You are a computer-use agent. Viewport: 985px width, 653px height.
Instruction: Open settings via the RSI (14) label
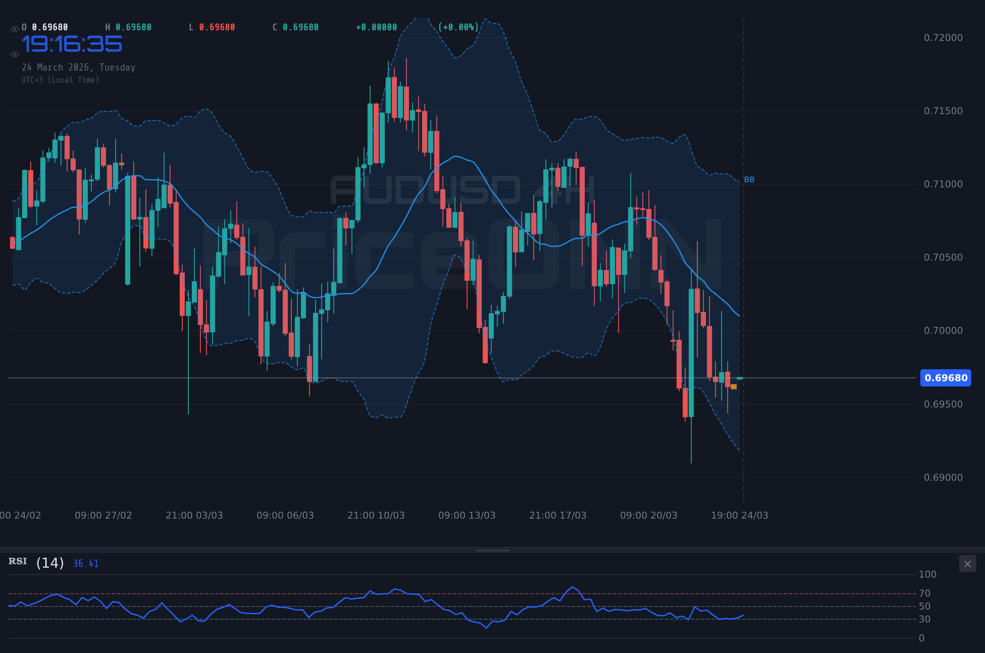(x=36, y=562)
